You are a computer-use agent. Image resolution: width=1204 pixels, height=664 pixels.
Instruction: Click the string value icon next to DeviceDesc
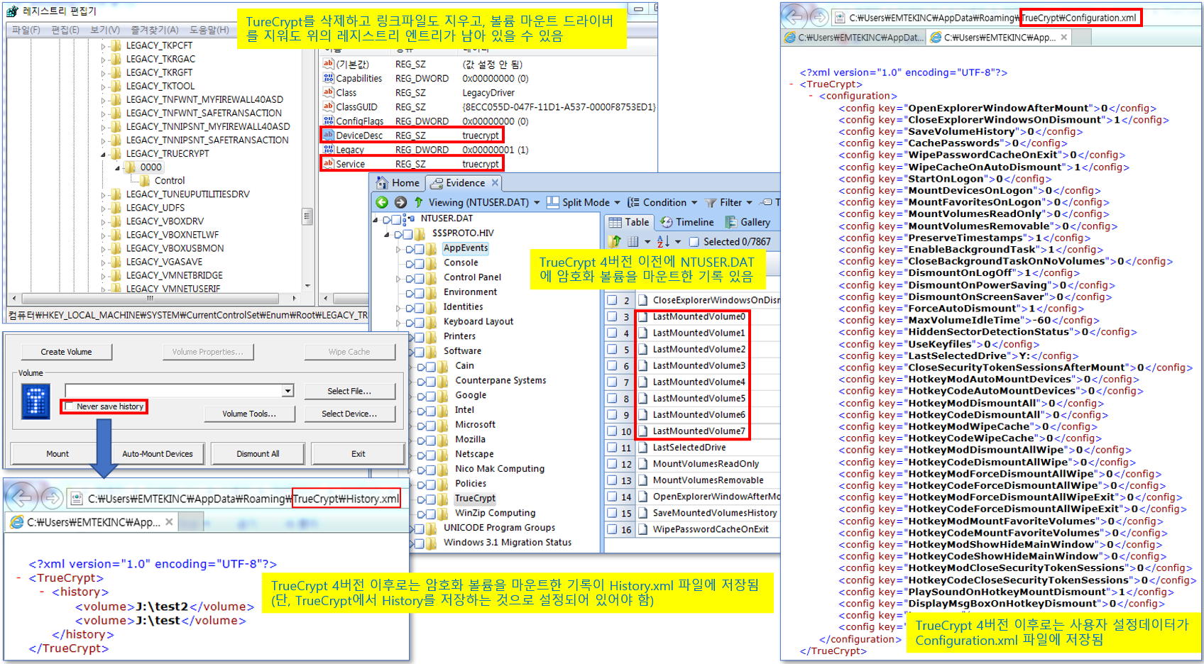pos(328,135)
